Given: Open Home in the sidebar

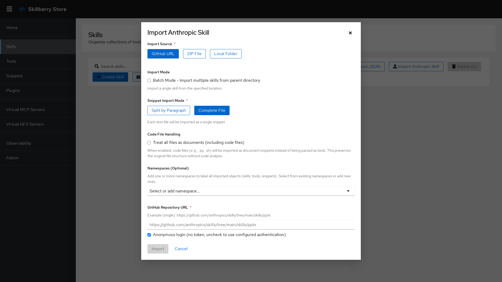Looking at the screenshot, I should click(x=38, y=28).
